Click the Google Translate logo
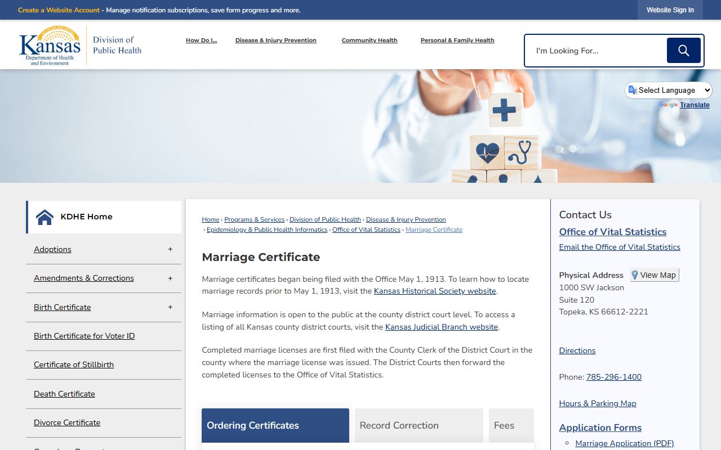721x450 pixels. pos(668,105)
